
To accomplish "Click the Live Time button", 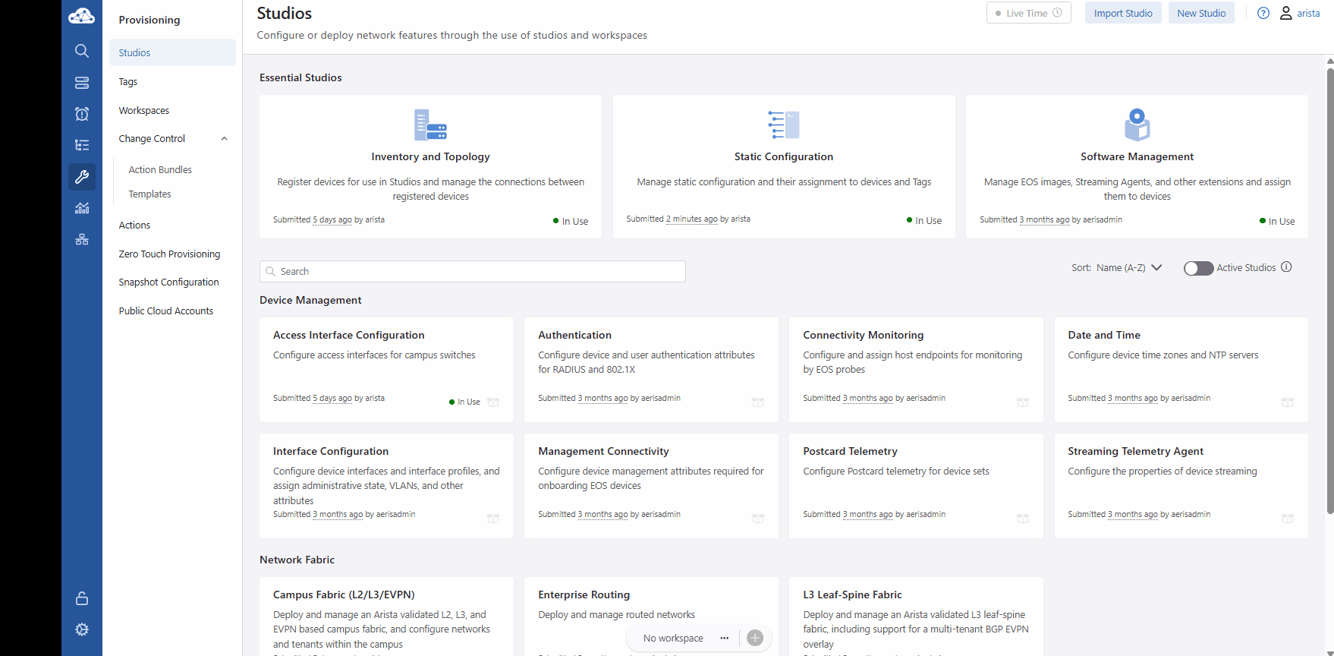I will tap(1029, 13).
